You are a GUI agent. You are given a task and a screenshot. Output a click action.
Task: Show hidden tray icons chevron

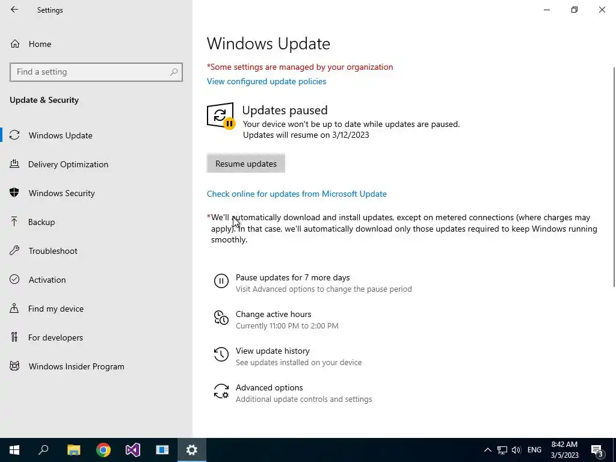click(x=487, y=450)
